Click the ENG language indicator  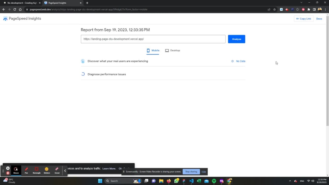302,181
